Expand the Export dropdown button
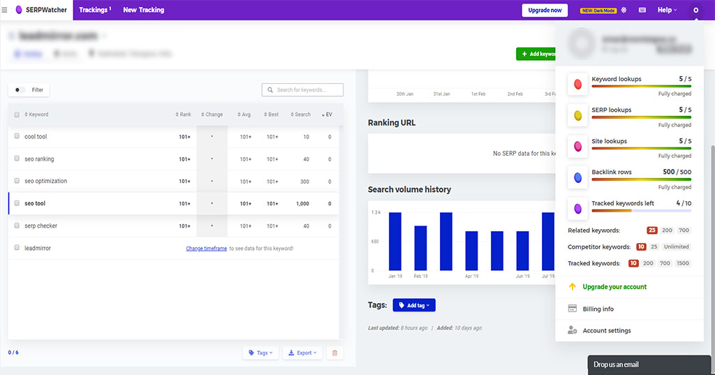Viewport: 715px width, 375px height. coord(303,353)
